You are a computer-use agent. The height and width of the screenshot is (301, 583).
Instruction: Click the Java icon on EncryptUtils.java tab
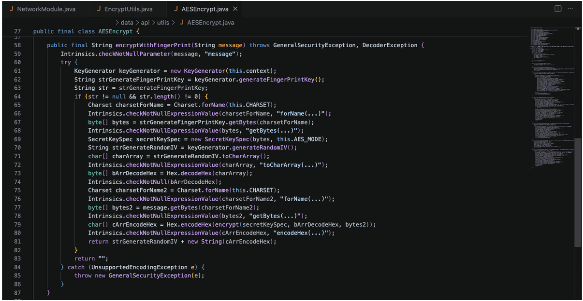(99, 9)
